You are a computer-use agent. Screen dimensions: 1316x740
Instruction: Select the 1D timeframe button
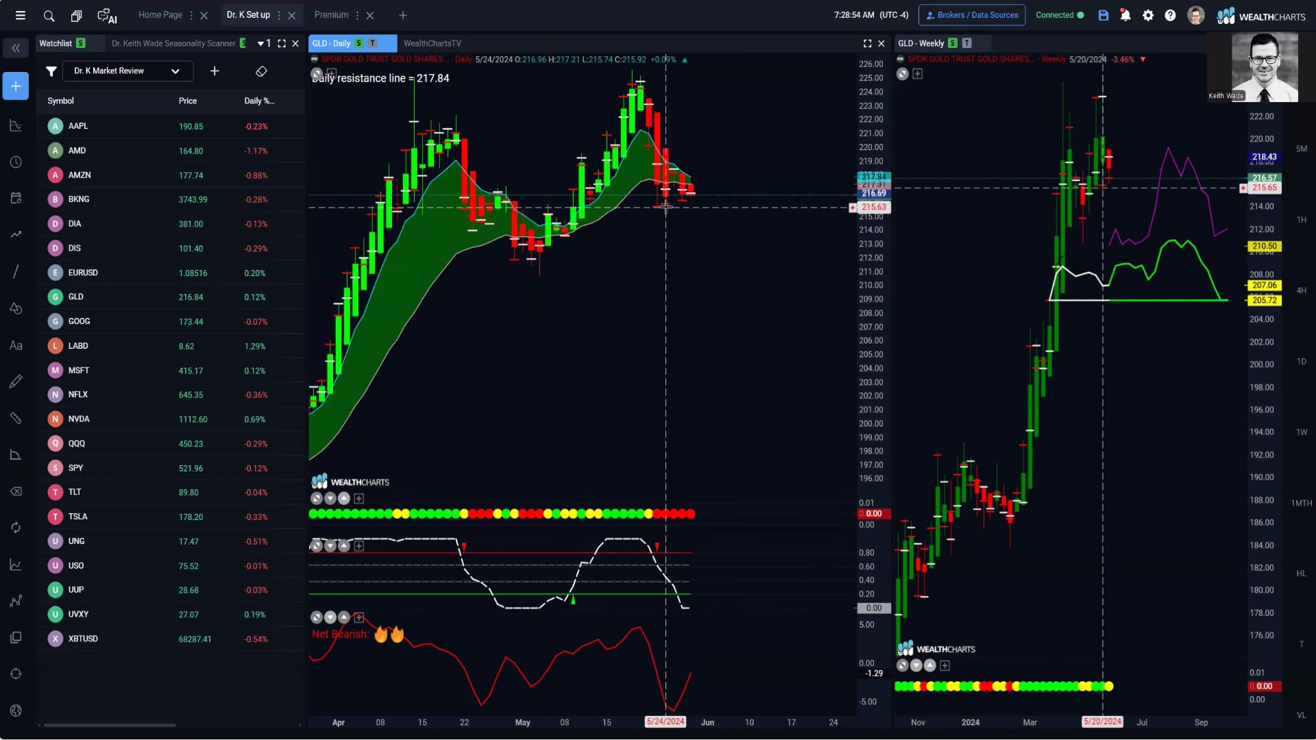click(1302, 362)
